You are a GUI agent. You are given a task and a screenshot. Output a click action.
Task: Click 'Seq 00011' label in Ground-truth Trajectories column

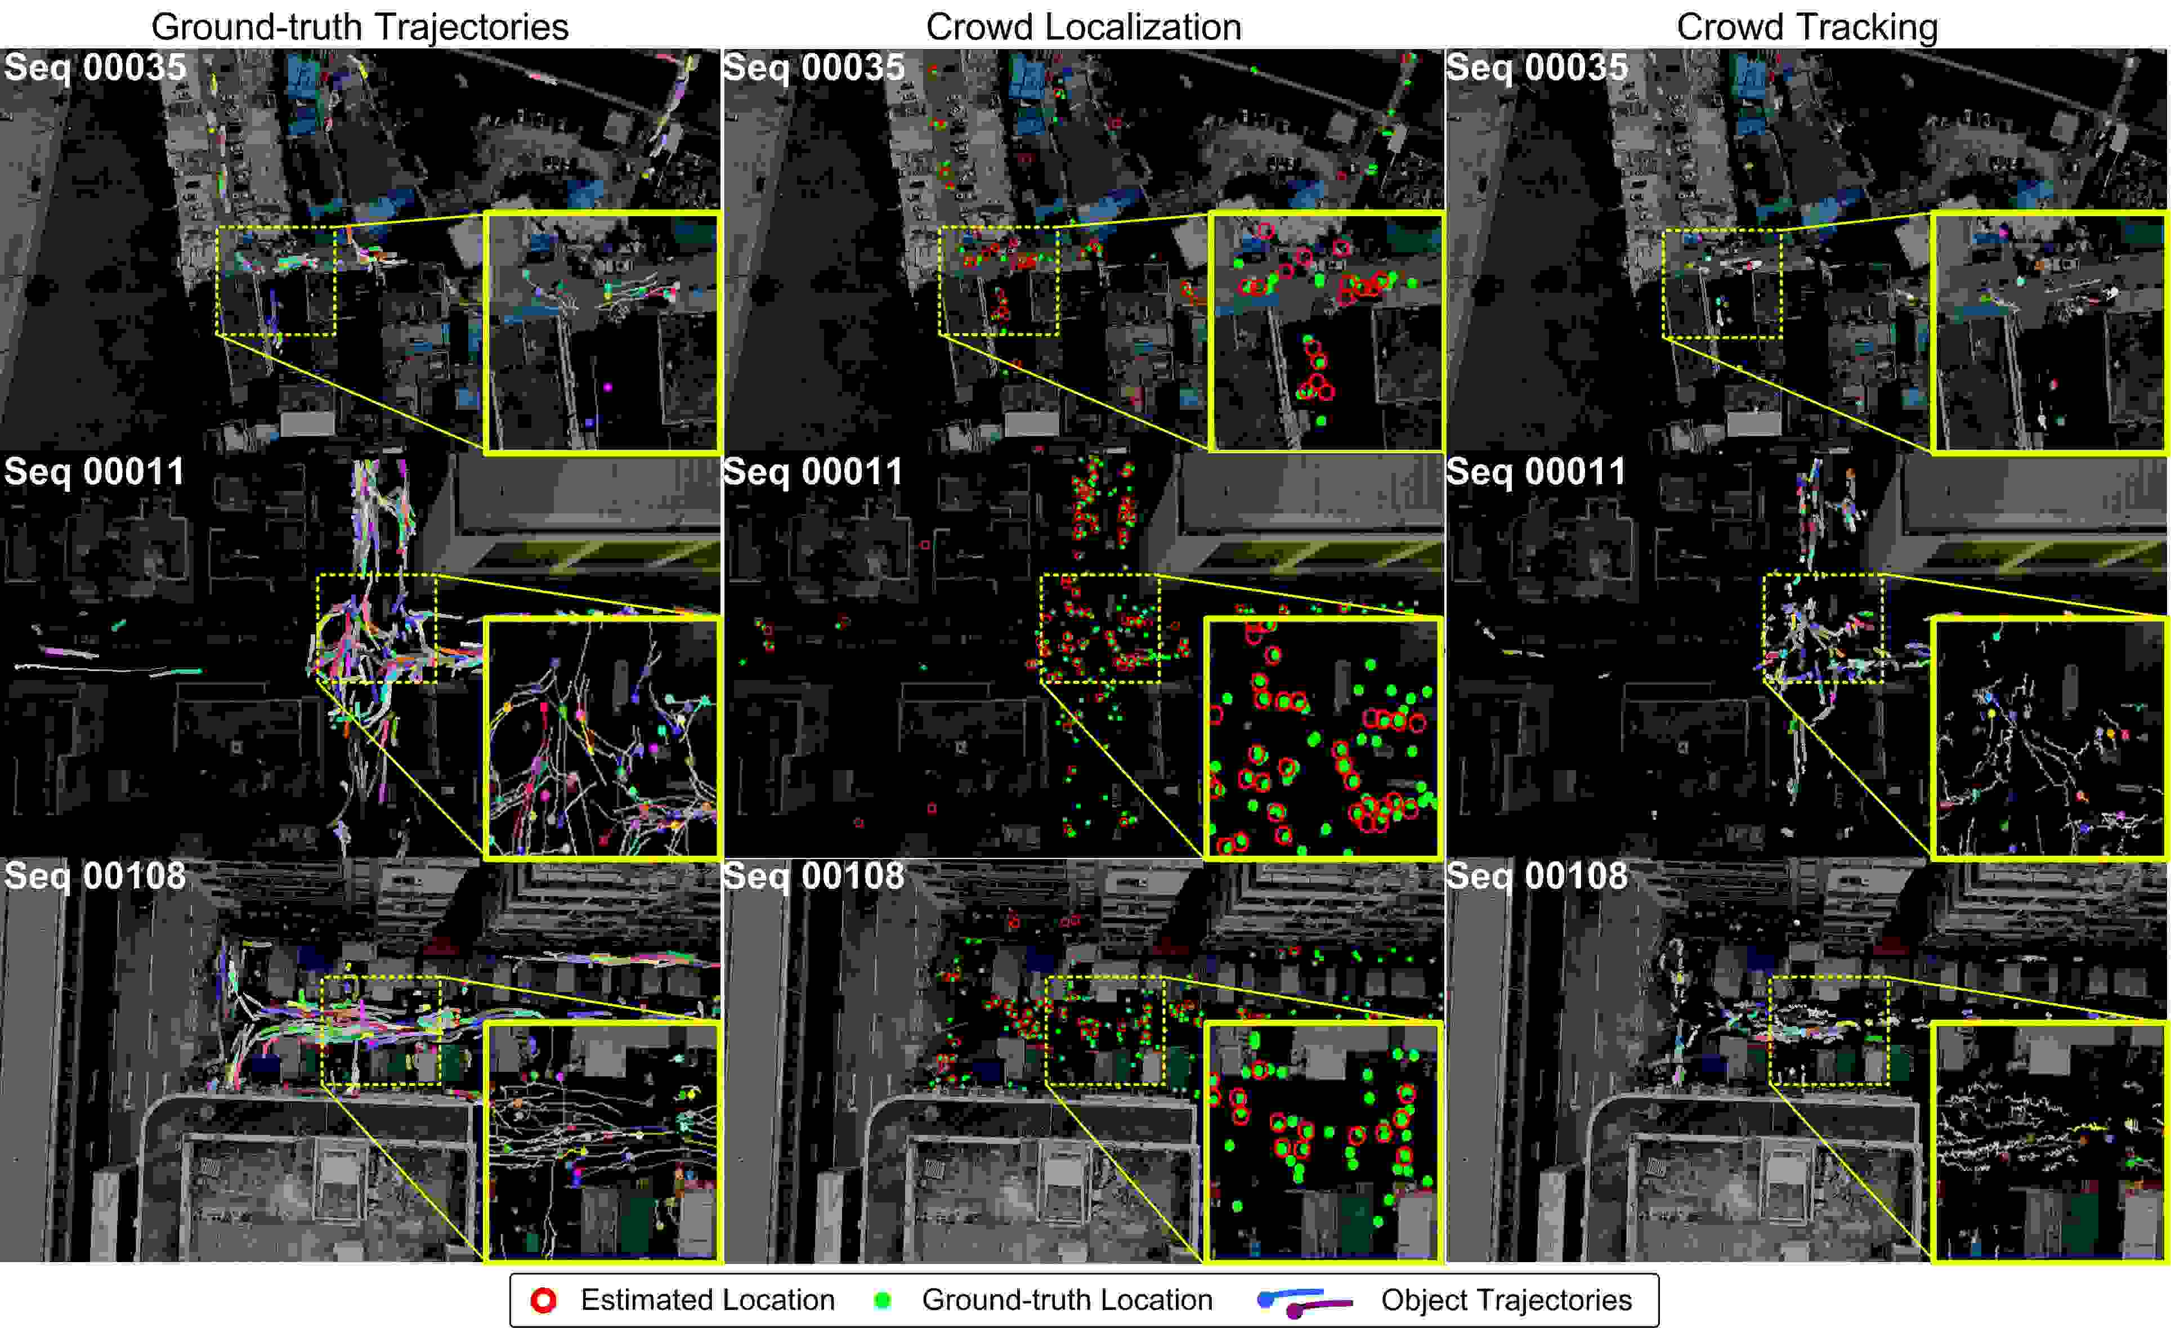(x=94, y=471)
